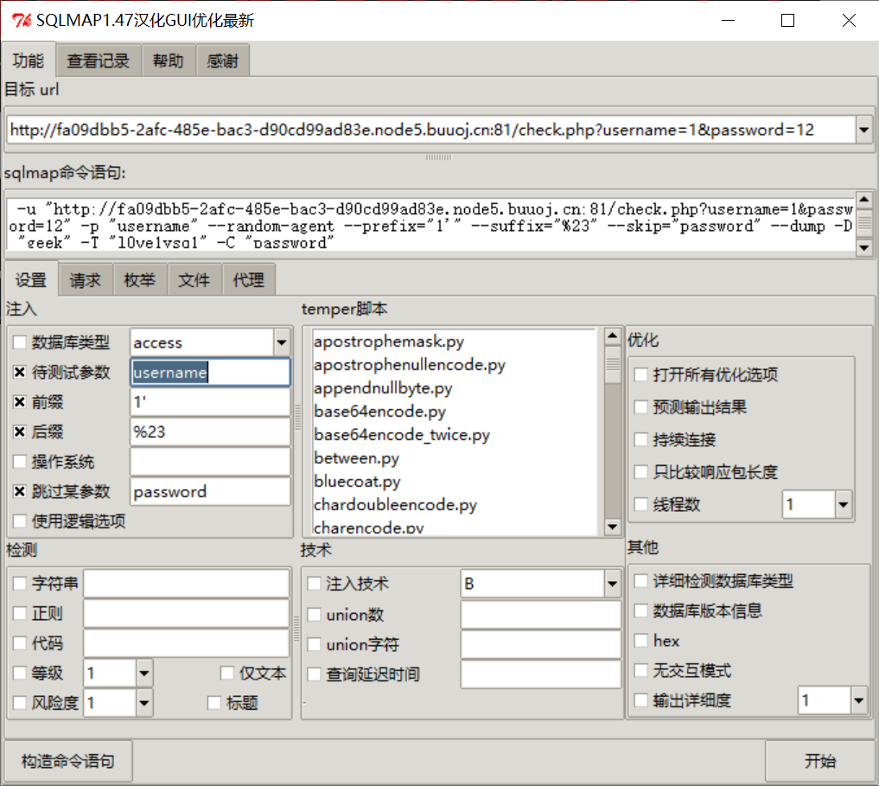Image resolution: width=879 pixels, height=786 pixels.
Task: Select base64encode.py tamper script
Action: click(x=380, y=412)
